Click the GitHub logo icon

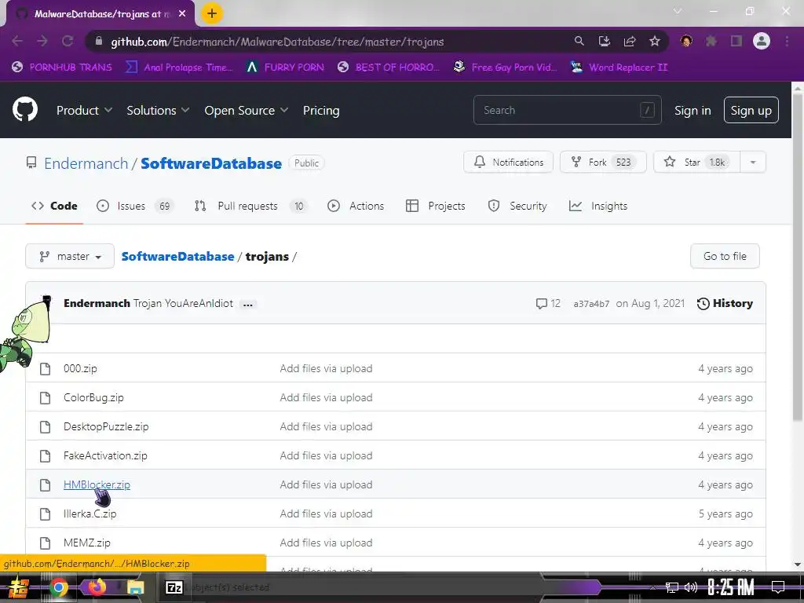25,109
